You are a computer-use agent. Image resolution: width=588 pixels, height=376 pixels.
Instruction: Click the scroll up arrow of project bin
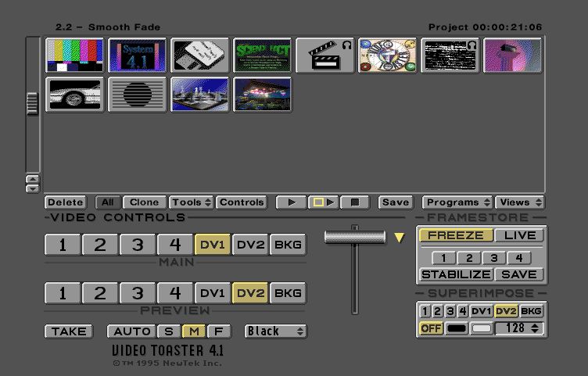(x=33, y=179)
